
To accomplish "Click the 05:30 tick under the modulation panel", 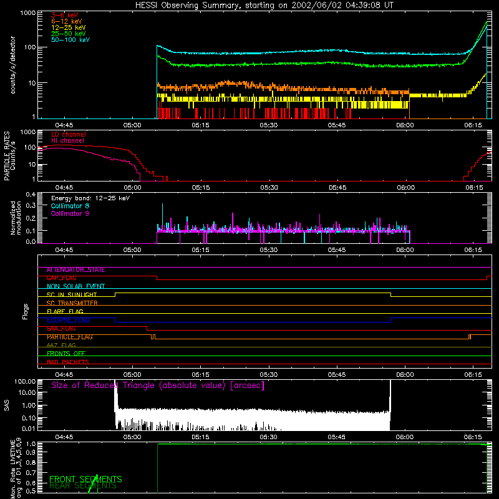I will [269, 250].
